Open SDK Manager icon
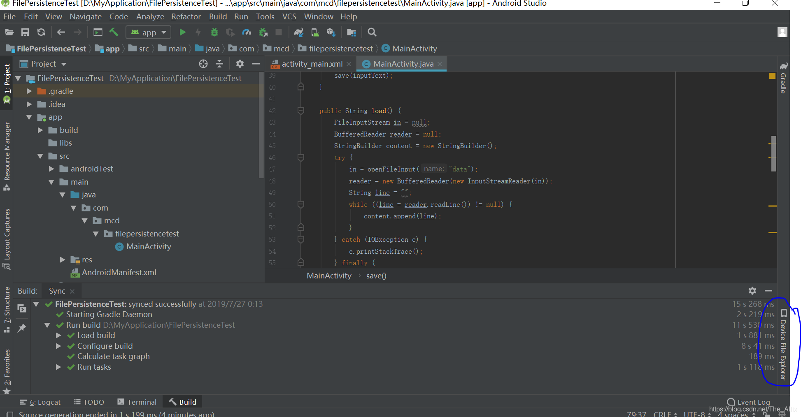 click(x=331, y=32)
